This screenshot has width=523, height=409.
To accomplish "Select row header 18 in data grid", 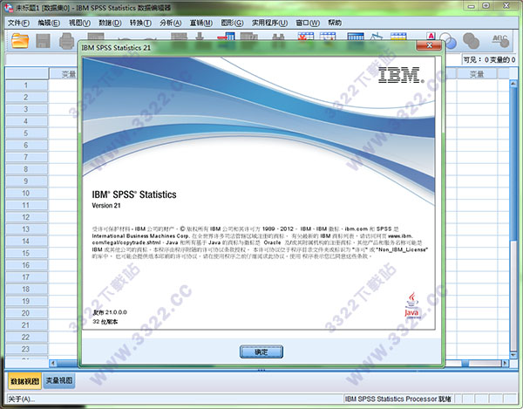I will tap(26, 290).
